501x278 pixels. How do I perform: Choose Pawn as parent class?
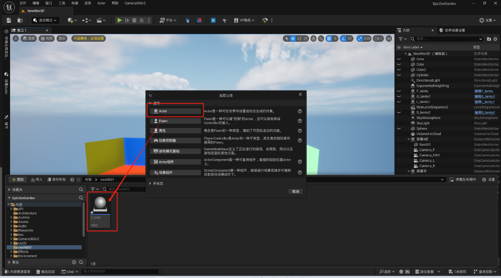(x=175, y=121)
